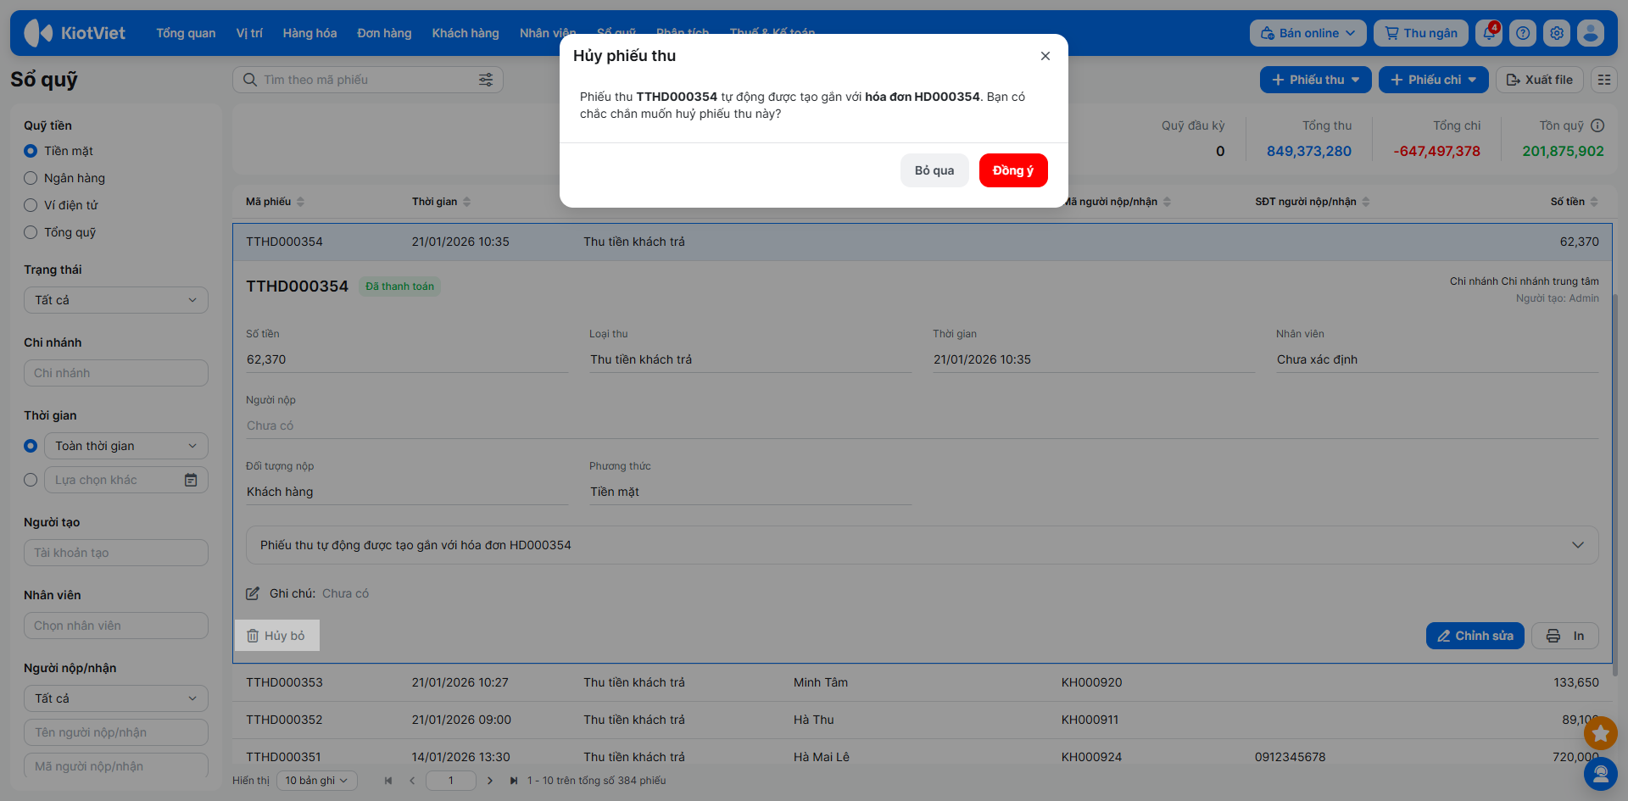Expand the Toàn thời gian dropdown
The height and width of the screenshot is (801, 1628).
pos(125,446)
